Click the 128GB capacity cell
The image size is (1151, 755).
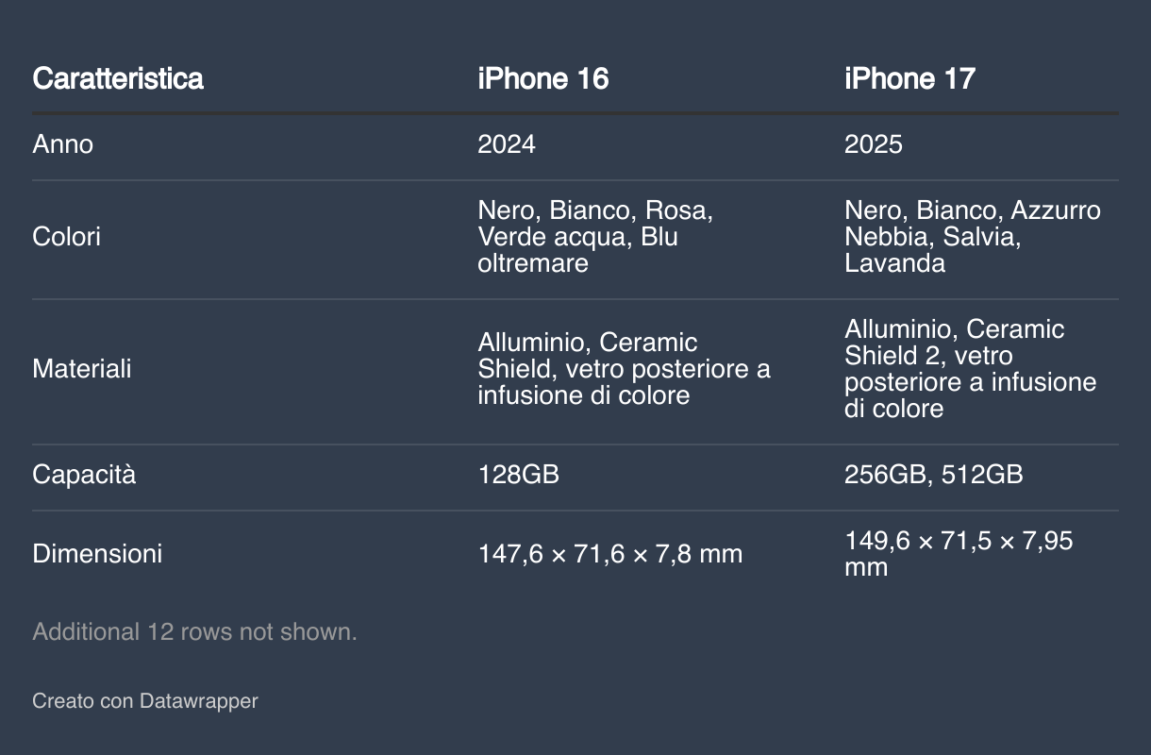519,475
